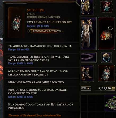The image size is (116, 118).
Task: Select the armored boots equipment slot
Action: (87, 73)
